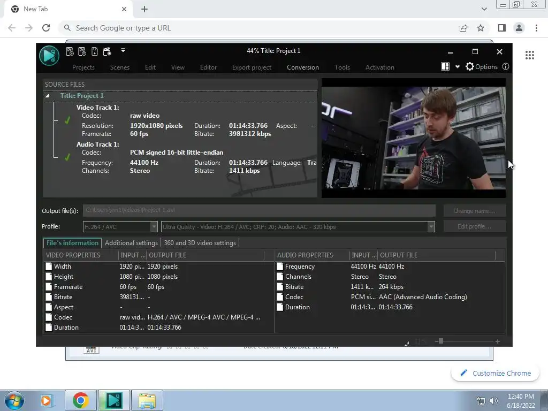Select the Aspect row's page icon
The image size is (548, 411).
49,307
